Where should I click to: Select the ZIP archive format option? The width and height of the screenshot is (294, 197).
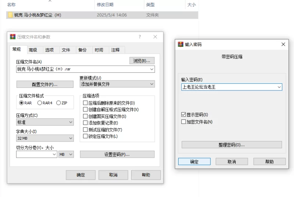click(x=58, y=103)
